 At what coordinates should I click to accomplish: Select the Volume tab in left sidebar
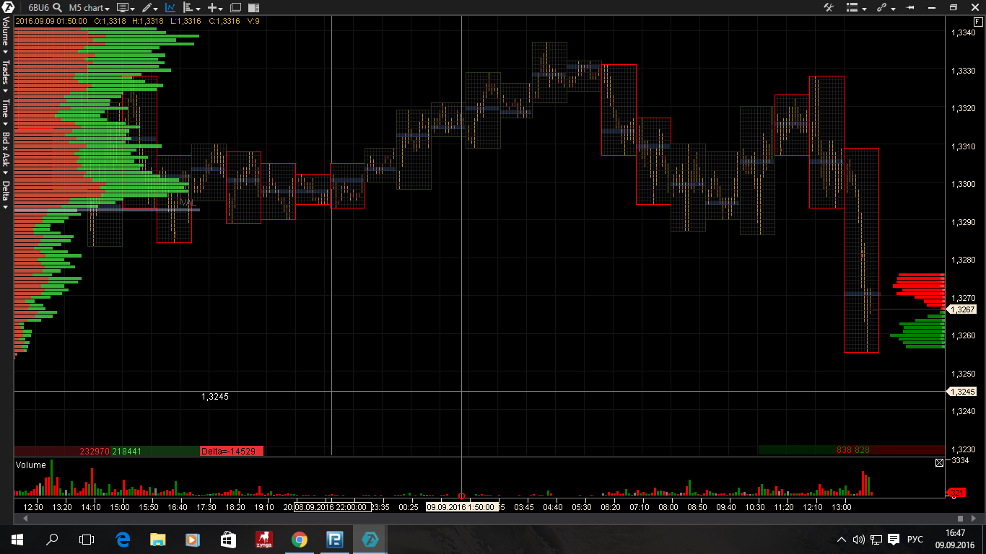(6, 32)
